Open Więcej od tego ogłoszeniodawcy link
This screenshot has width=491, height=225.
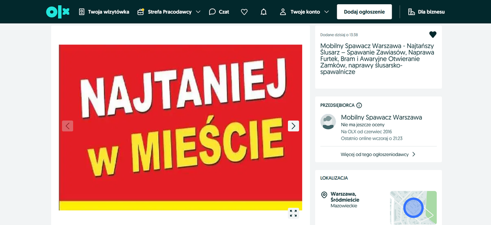click(378, 154)
